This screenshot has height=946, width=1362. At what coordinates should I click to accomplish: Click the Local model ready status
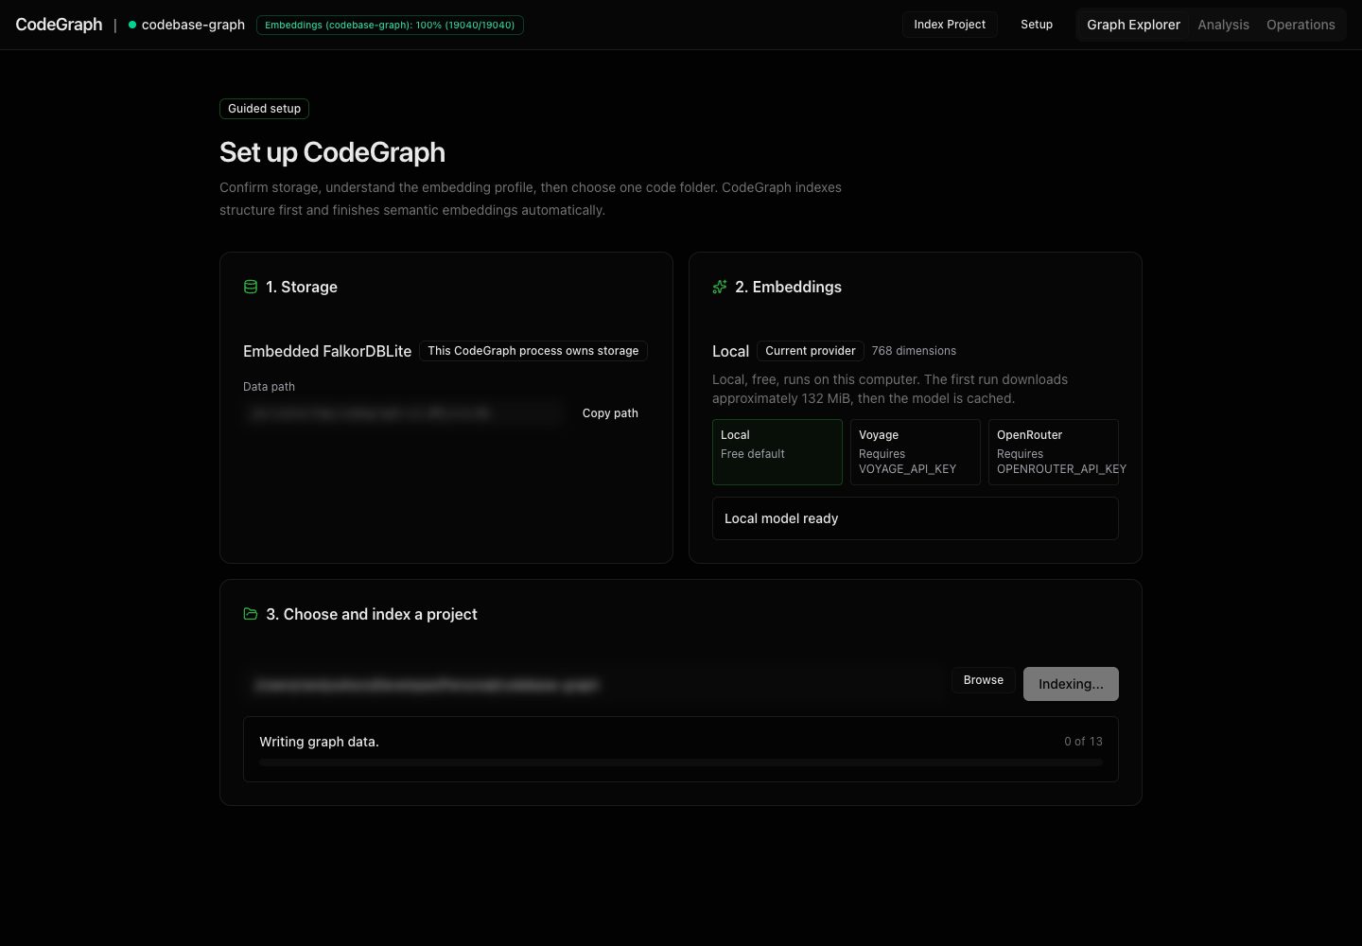[916, 518]
